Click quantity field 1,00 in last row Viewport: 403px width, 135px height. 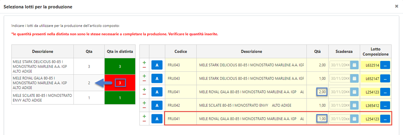(321, 119)
